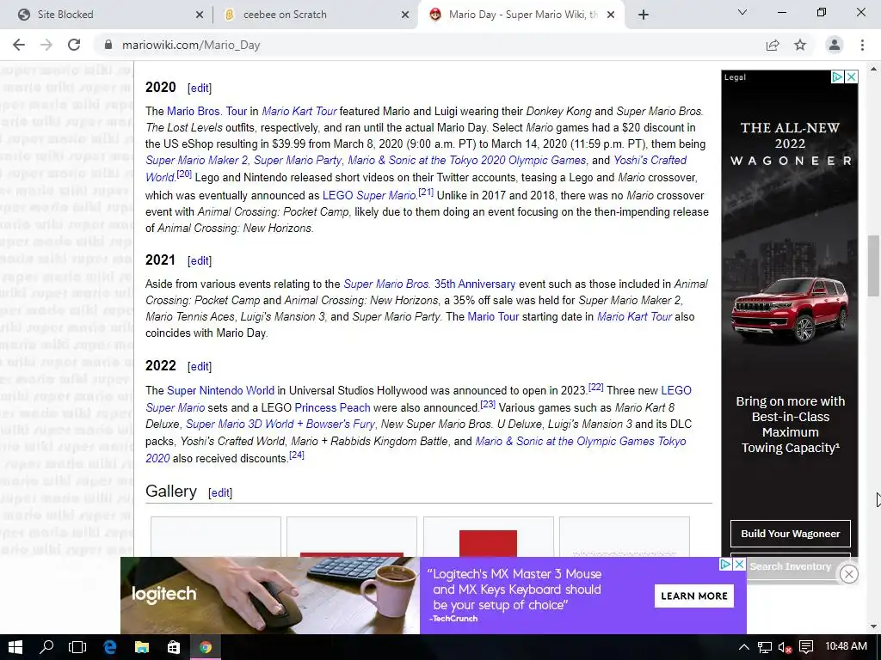
Task: Share this page via toolbar icon
Action: pyautogui.click(x=773, y=45)
